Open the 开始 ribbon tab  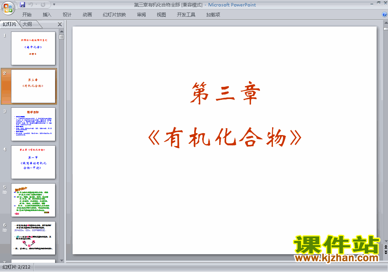27,14
